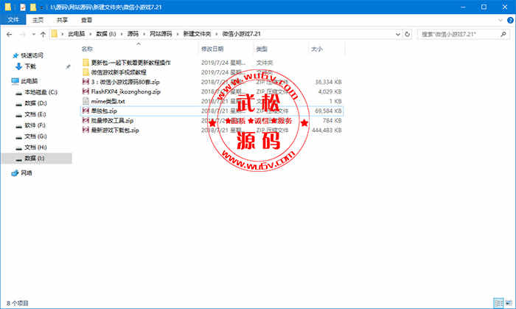Click the folder icon of 微信游戏新手视频教程

point(86,72)
